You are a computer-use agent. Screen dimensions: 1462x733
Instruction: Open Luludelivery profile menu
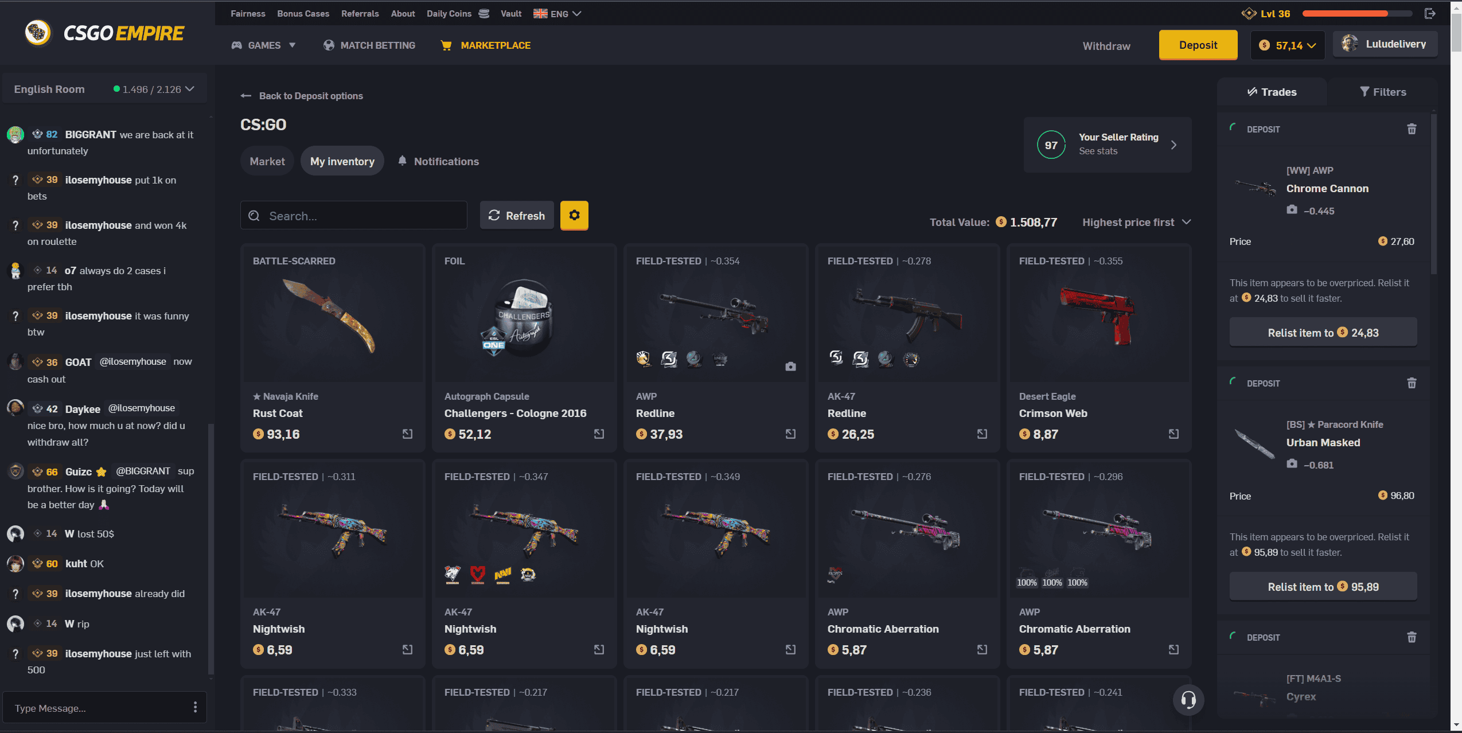(x=1385, y=44)
